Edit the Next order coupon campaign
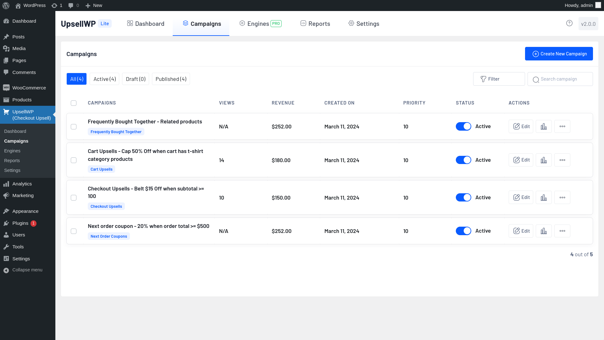 point(521,231)
